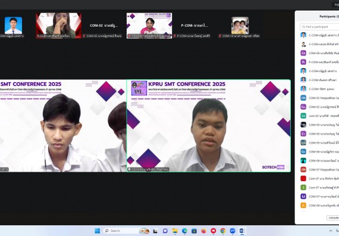This screenshot has width=339, height=236.
Task: Open Google Chrome from the taskbar
Action: [x=223, y=231]
